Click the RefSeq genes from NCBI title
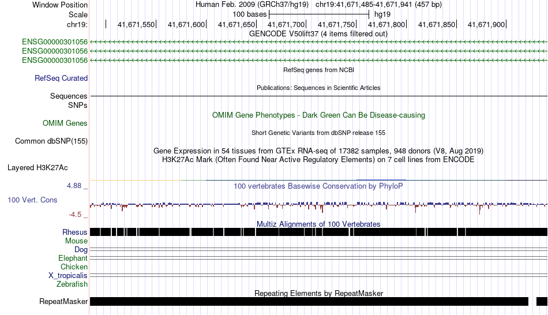 pos(318,70)
